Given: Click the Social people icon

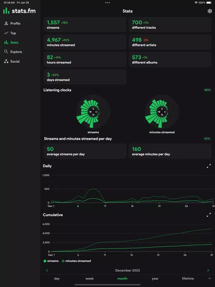Looking at the screenshot, I should 6,61.
